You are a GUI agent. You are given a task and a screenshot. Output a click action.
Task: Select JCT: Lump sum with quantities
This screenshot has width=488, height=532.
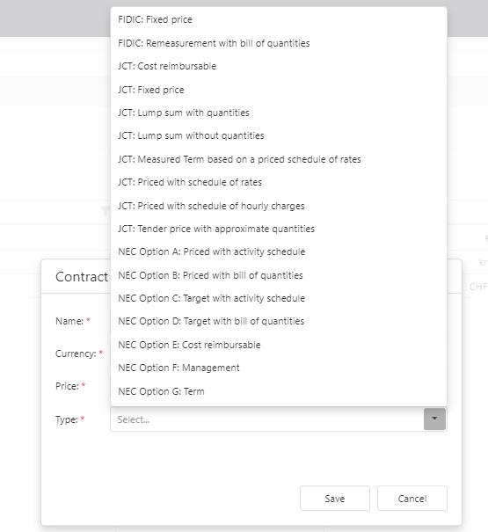click(x=279, y=113)
